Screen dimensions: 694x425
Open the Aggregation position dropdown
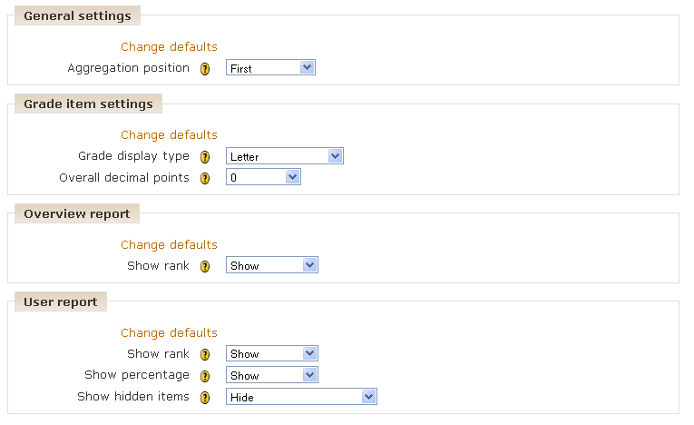tap(270, 67)
